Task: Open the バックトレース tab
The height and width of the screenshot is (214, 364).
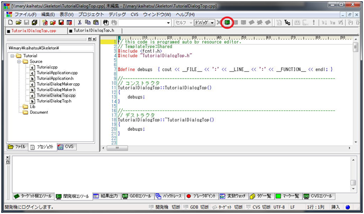Action: (x=169, y=196)
